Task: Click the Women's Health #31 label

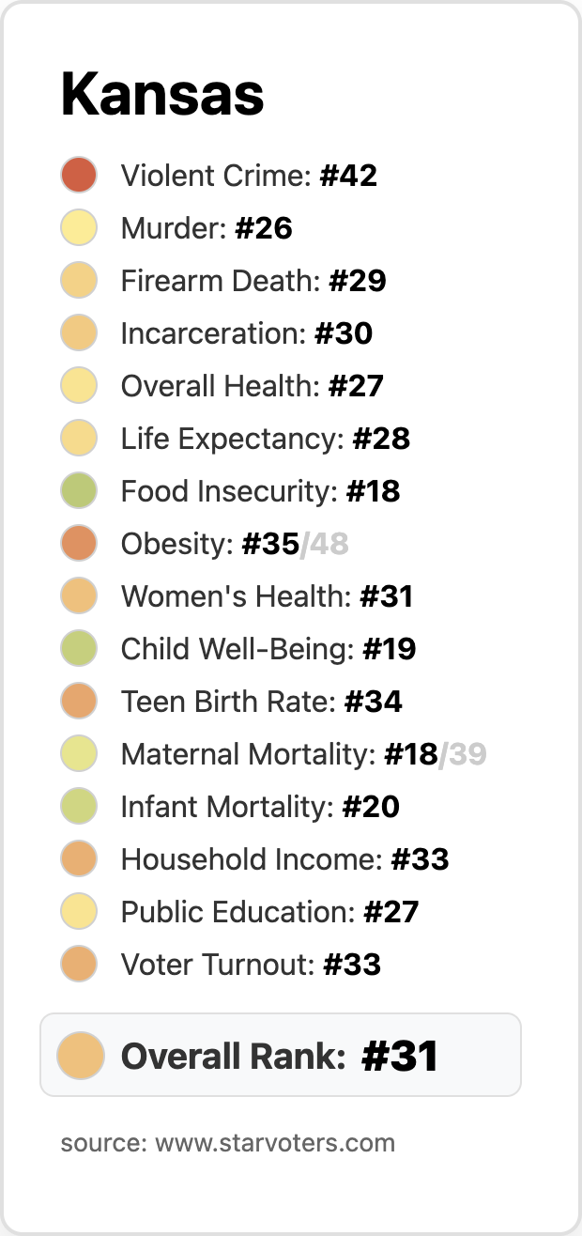Action: 267,596
